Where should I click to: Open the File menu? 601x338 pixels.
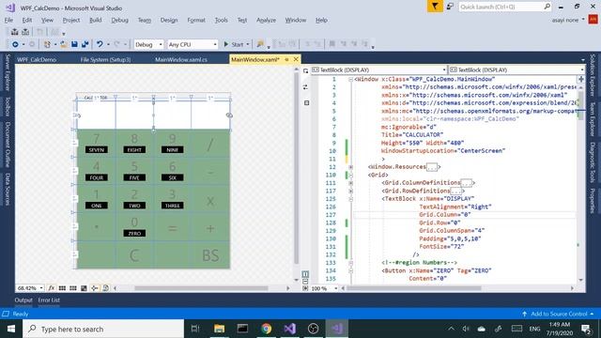coord(8,20)
